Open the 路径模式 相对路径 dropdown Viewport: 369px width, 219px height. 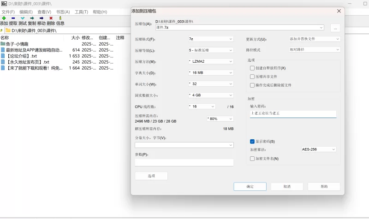pos(315,50)
